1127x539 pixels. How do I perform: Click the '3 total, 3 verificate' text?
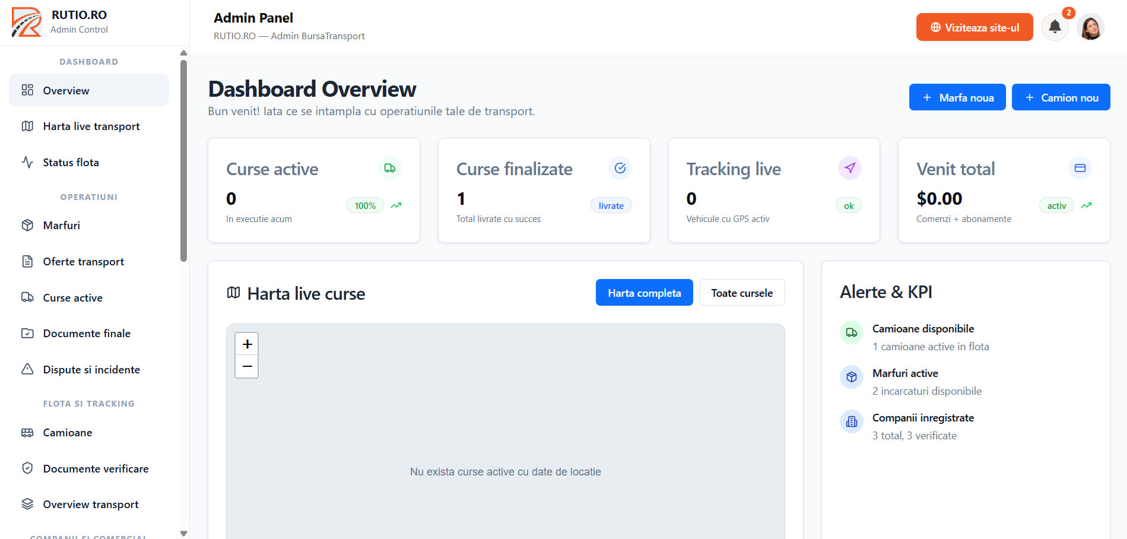click(x=915, y=436)
